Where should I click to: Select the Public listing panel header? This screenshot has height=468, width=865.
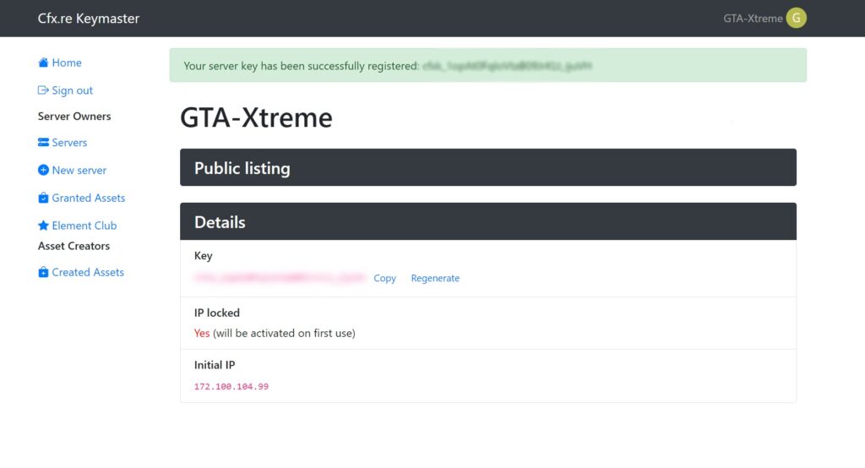488,167
